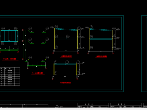This screenshot has width=147, height=110.
Task: Click the red title below the column layout plan
Action: [x=37, y=73]
